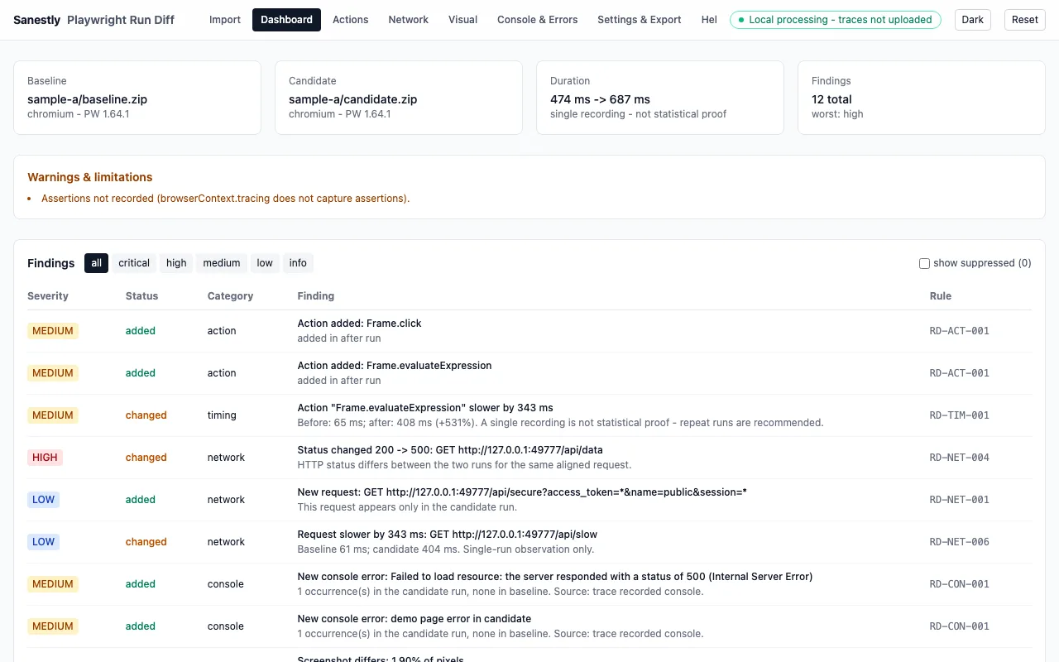Select 'Action added: Frame.evaluateExpression' finding
Viewport: 1059px width, 662px height.
point(529,373)
